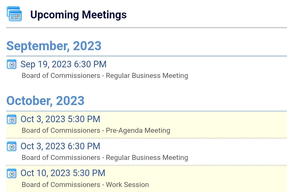
Task: Open the Oct 10, 2023 5:30 PM meeting
Action: (63, 173)
